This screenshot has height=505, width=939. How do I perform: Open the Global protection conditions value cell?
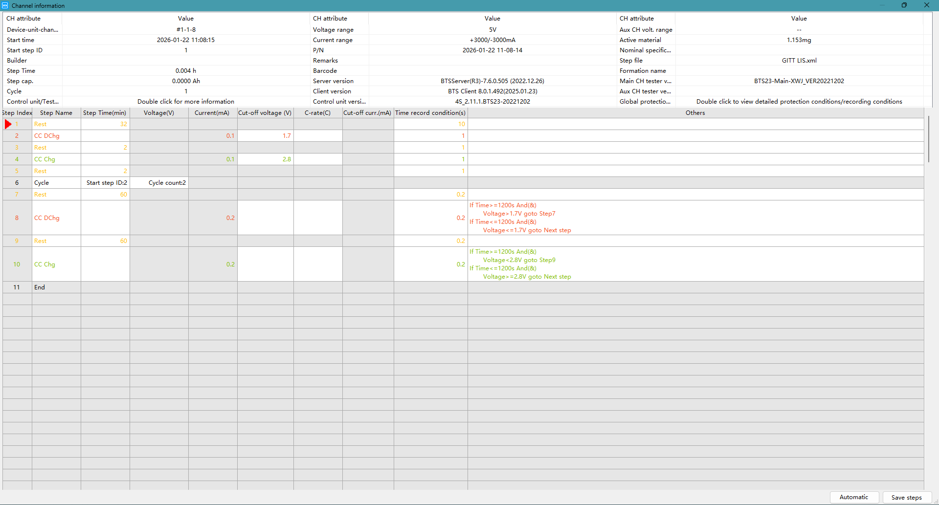tap(799, 102)
